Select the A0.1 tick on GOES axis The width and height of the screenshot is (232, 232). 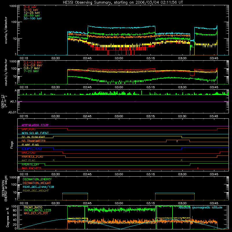13,102
